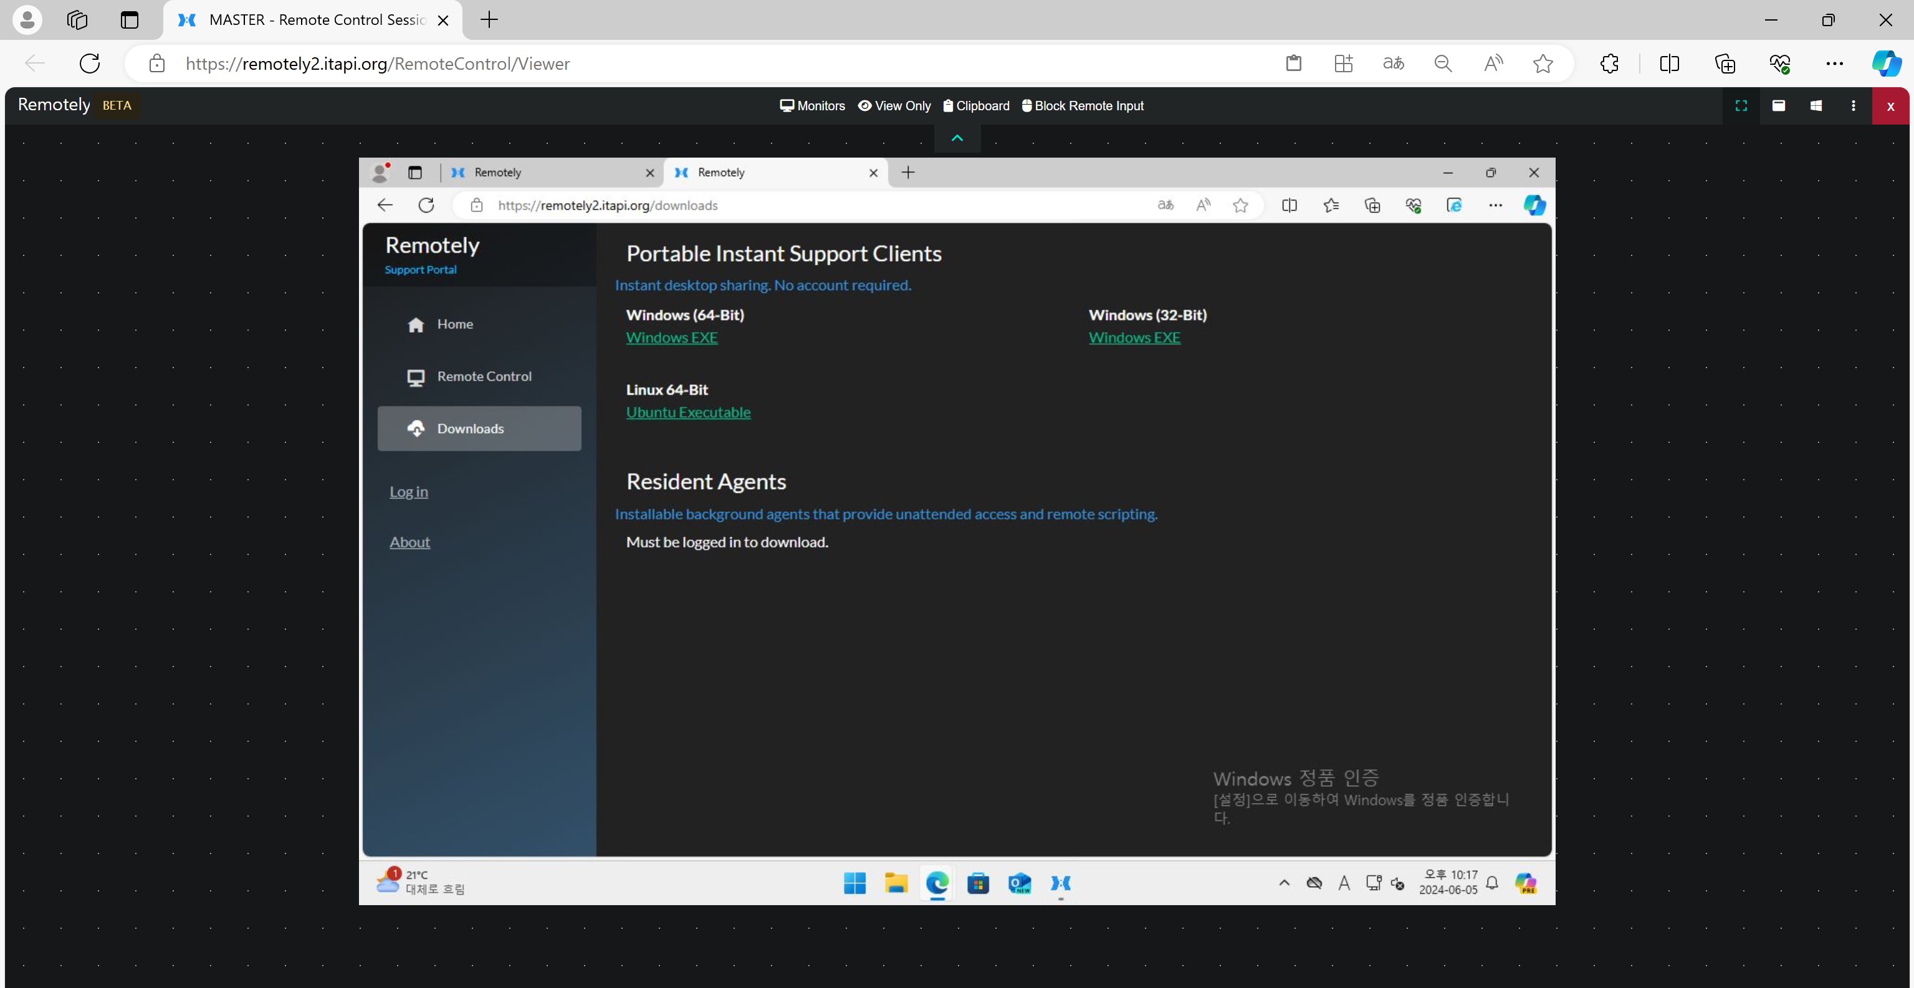Download Windows 32-Bit Windows EXE
This screenshot has width=1914, height=988.
1134,337
